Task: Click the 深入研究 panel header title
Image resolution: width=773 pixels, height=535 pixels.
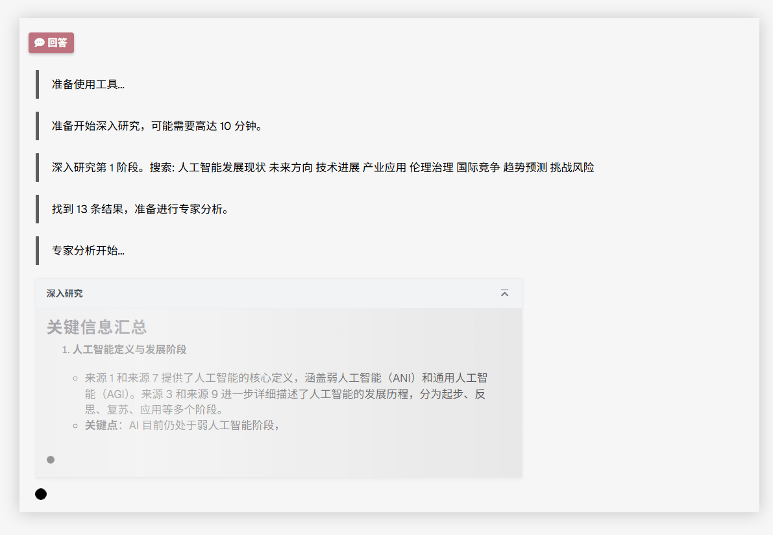Action: (x=65, y=293)
